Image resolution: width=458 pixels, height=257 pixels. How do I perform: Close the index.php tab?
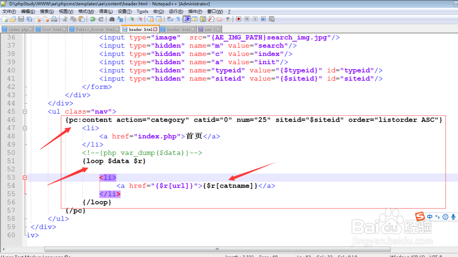pos(31,29)
